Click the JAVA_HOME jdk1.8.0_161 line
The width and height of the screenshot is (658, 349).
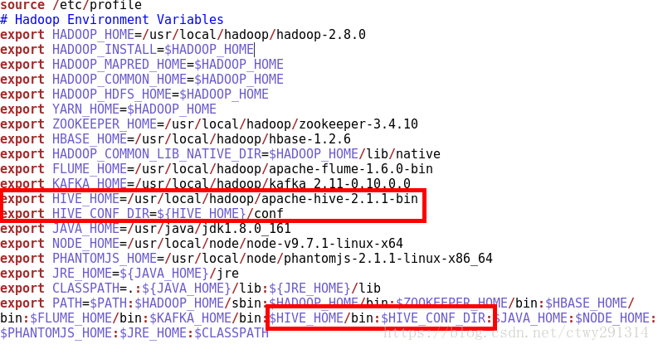coord(145,229)
